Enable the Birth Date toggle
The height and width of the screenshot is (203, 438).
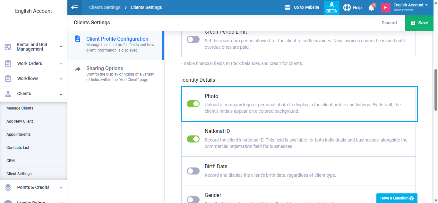point(193,171)
